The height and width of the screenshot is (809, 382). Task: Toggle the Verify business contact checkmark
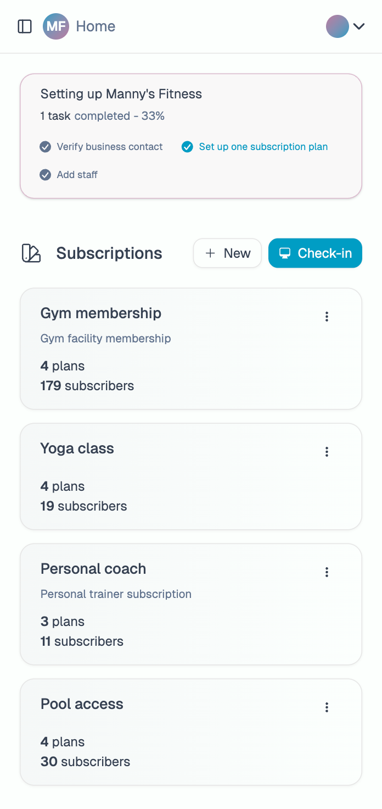pyautogui.click(x=44, y=147)
